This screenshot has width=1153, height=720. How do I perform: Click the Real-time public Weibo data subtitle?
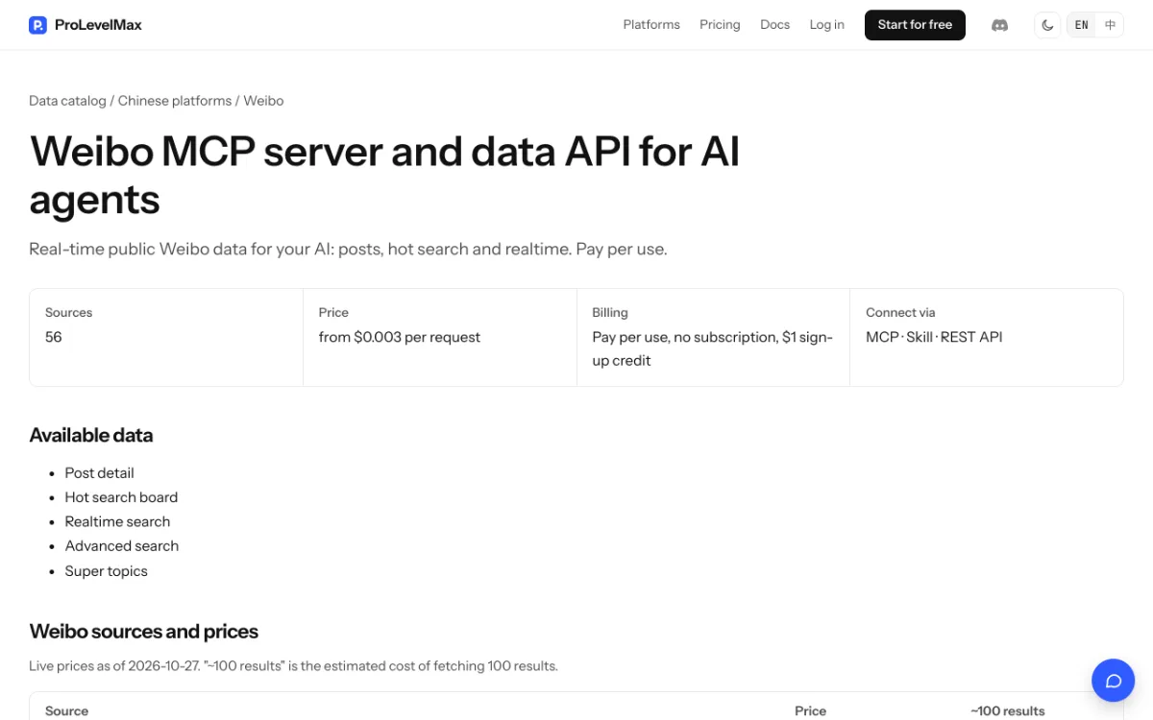348,250
